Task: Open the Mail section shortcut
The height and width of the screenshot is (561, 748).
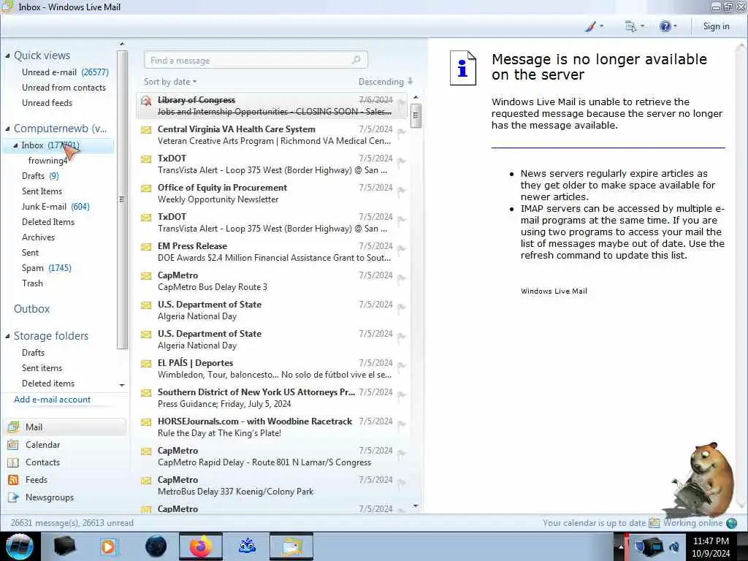Action: coord(66,427)
